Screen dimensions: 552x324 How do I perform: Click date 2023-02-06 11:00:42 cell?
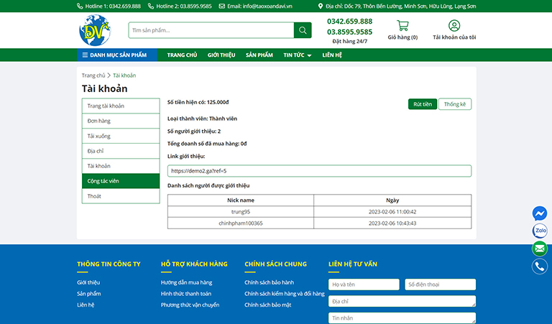[392, 212]
